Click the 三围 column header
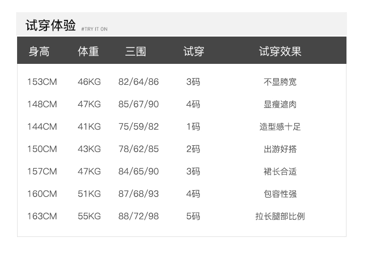The image size is (366, 273). (x=135, y=52)
